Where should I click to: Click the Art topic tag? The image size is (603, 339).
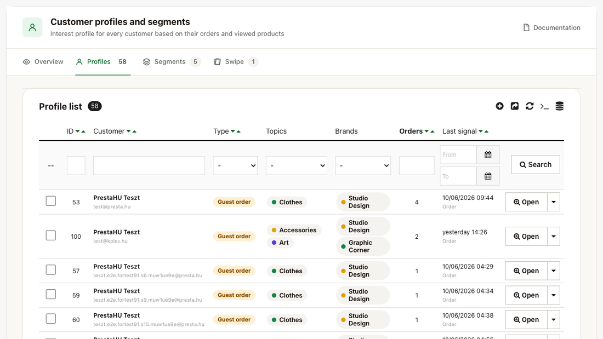click(280, 243)
